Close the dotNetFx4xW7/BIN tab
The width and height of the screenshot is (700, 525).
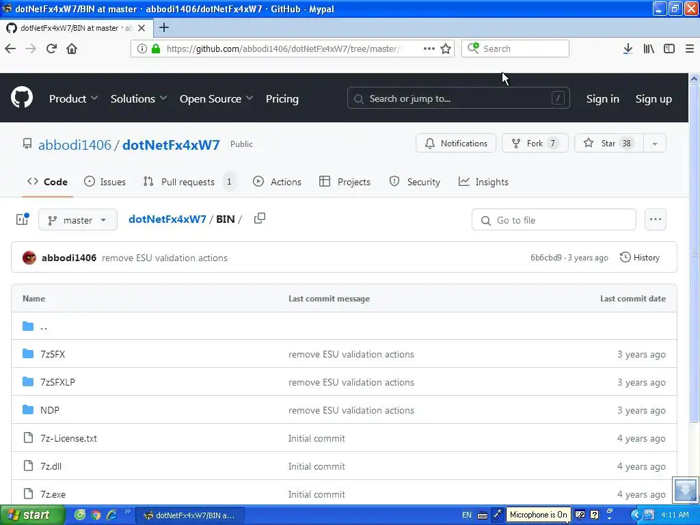tap(142, 27)
